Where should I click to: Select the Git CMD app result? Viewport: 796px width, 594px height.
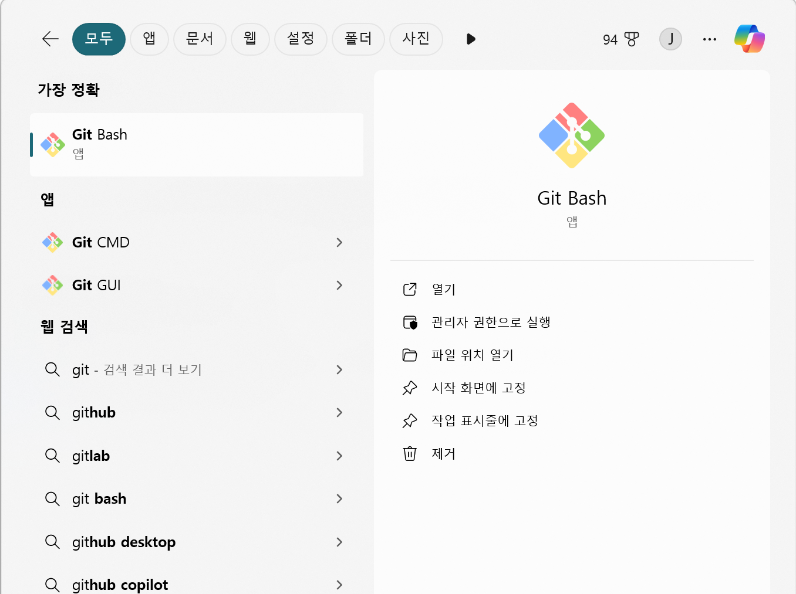197,242
